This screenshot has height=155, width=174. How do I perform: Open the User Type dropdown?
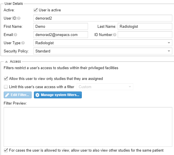(103, 43)
